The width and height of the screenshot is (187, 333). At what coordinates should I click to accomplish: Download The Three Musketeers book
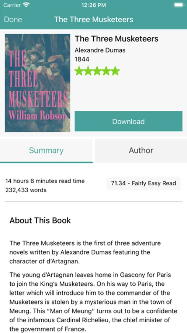click(x=128, y=121)
